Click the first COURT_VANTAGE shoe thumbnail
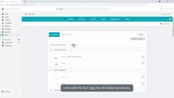This screenshot has height=98, width=174. click(56, 78)
